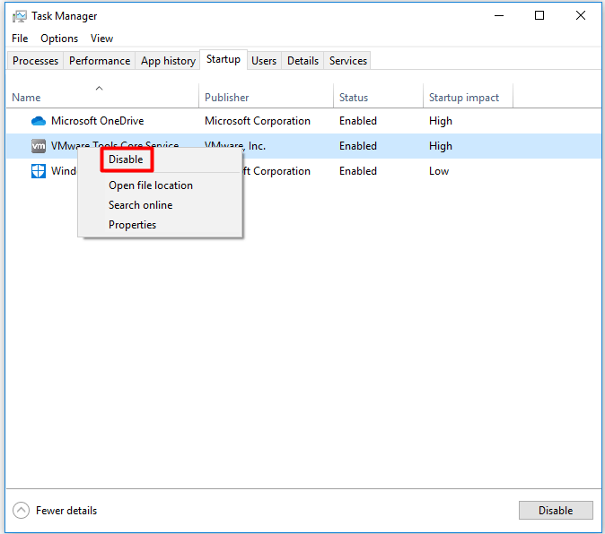
Task: Click the Task Manager title bar icon
Action: tap(19, 16)
